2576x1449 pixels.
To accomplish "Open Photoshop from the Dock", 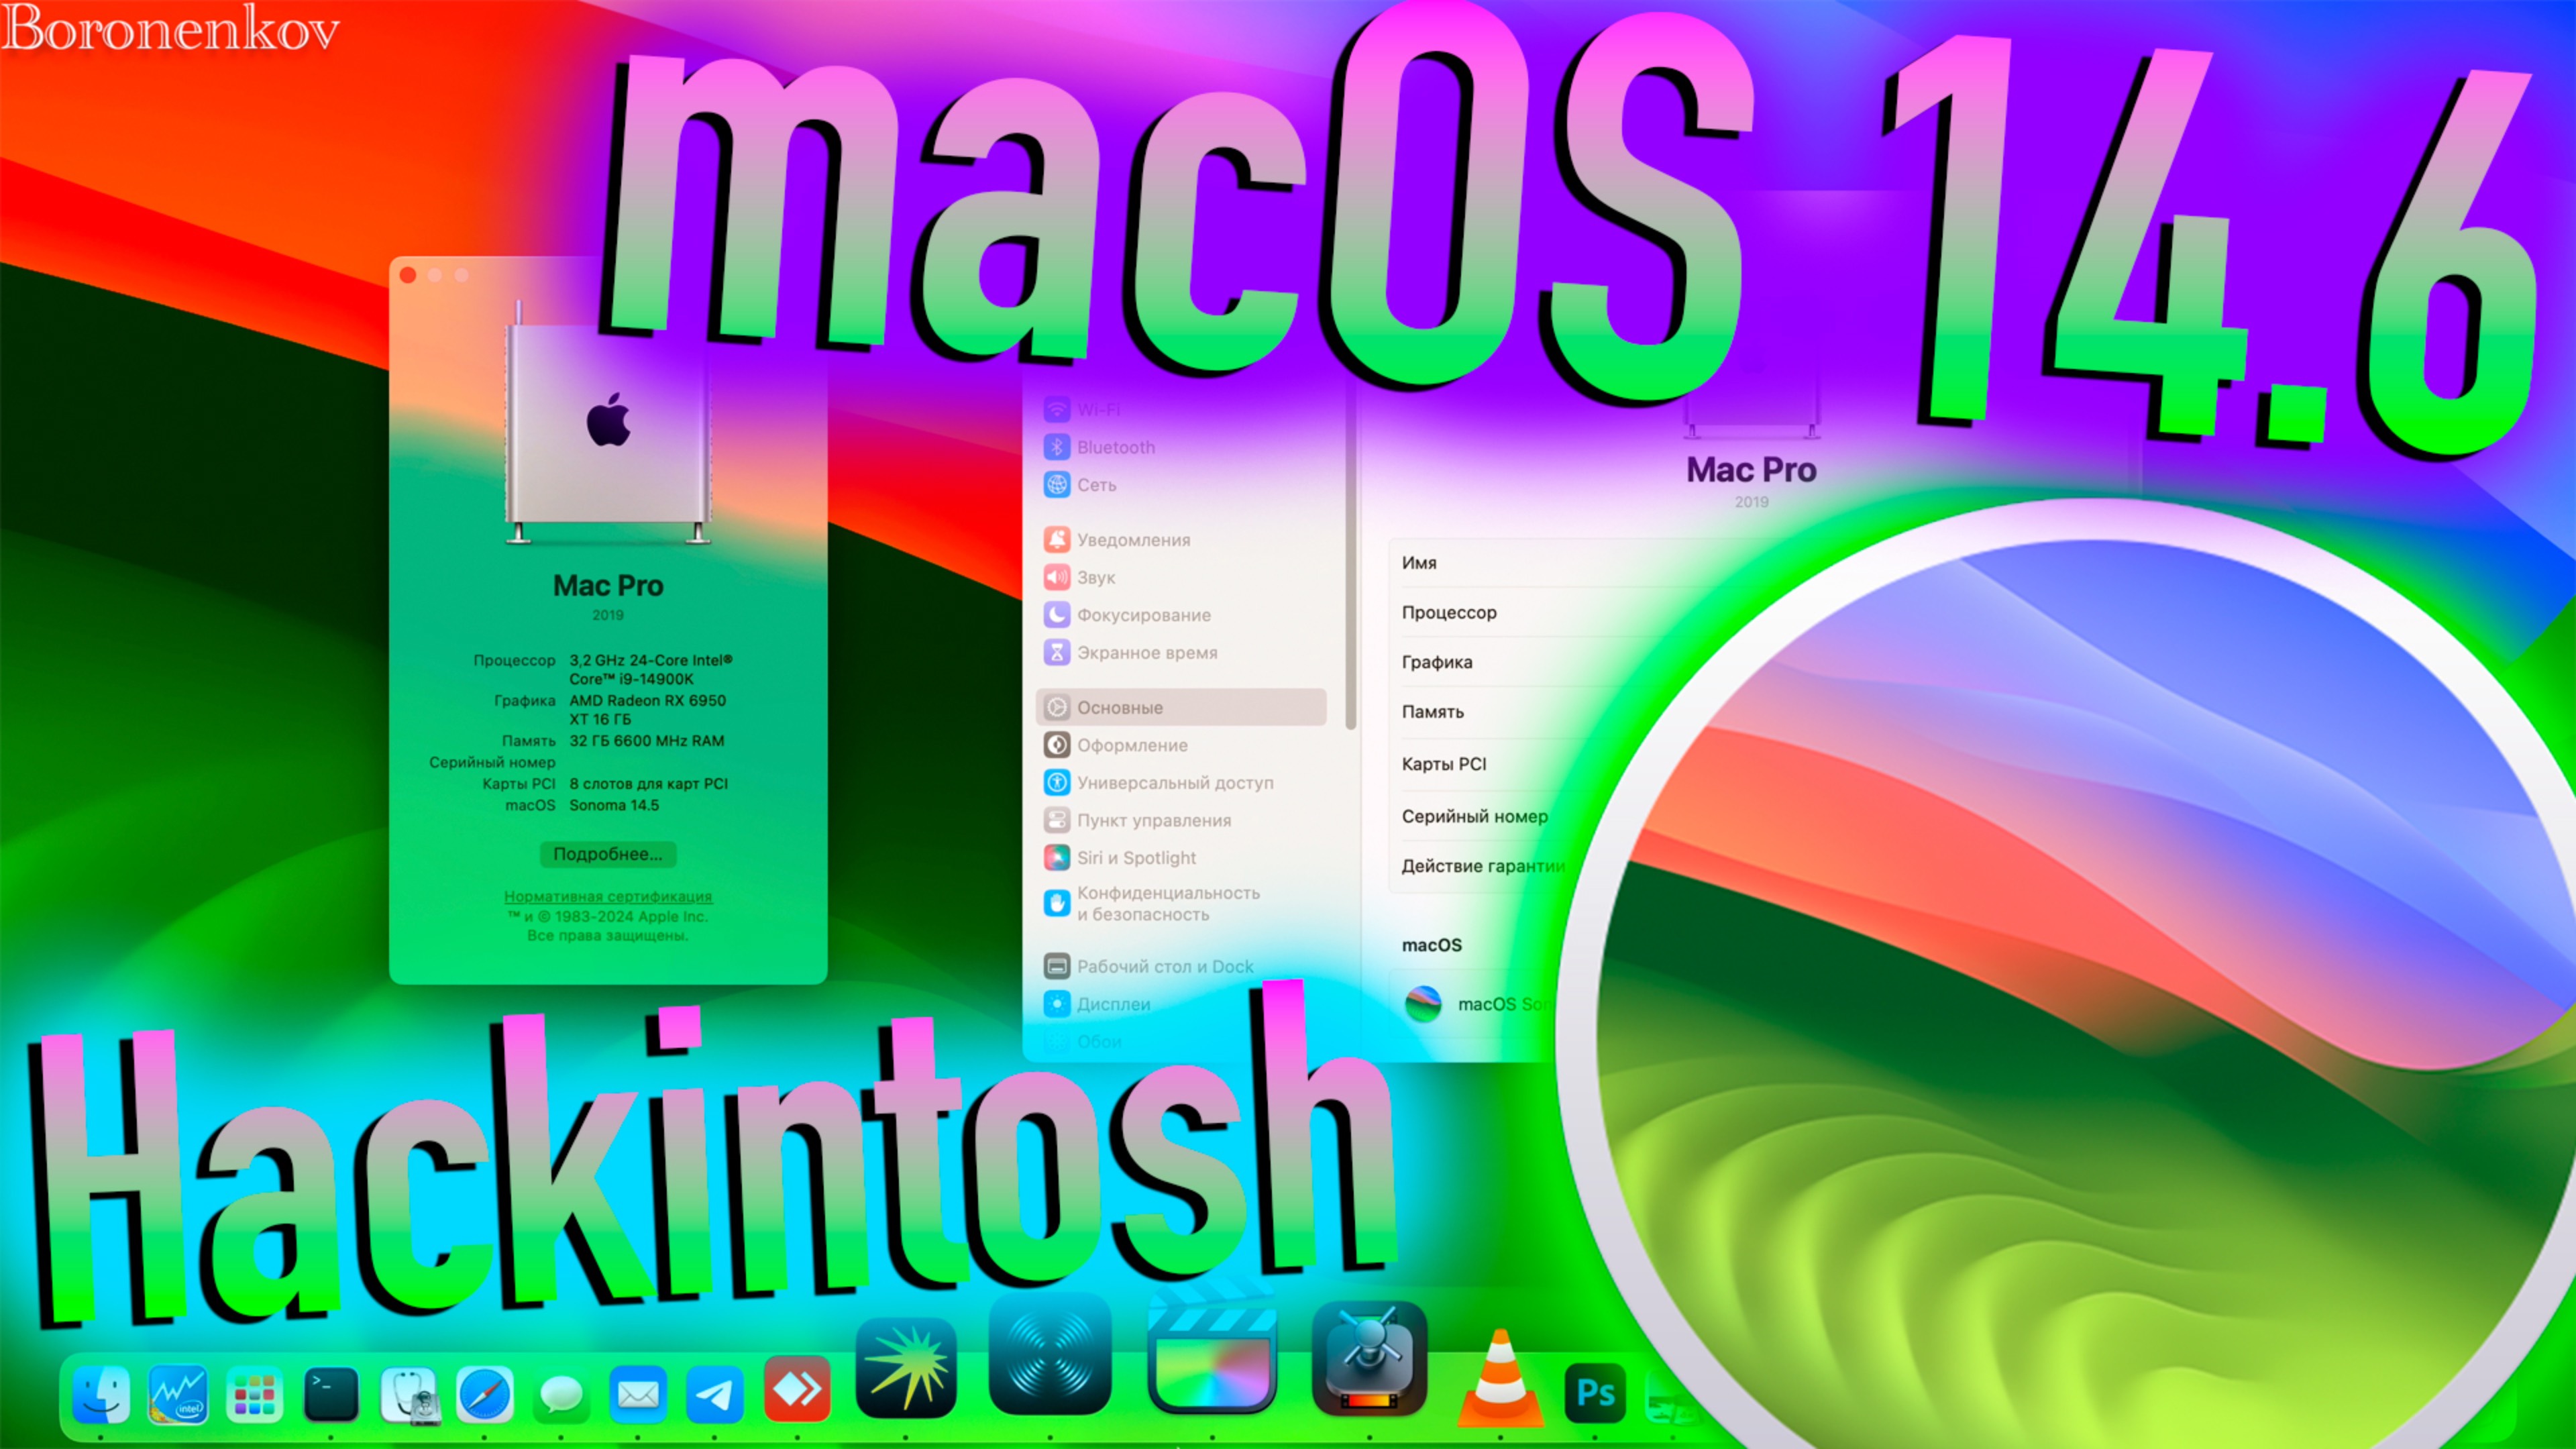I will pyautogui.click(x=1595, y=1393).
